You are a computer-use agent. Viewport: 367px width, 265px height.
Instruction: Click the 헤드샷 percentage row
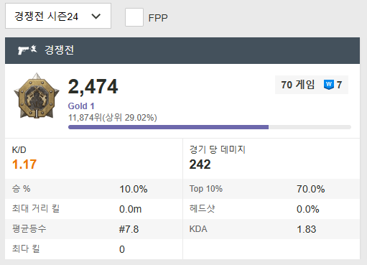point(271,209)
